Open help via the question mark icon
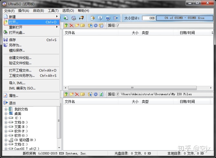The height and width of the screenshot is (158, 216). point(108,18)
